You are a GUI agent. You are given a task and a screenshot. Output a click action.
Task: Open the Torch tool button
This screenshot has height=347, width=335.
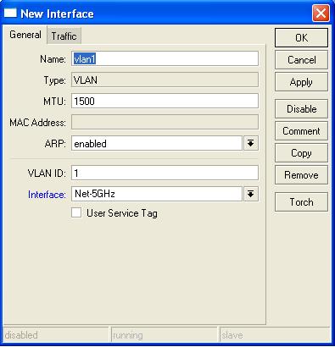pos(301,202)
